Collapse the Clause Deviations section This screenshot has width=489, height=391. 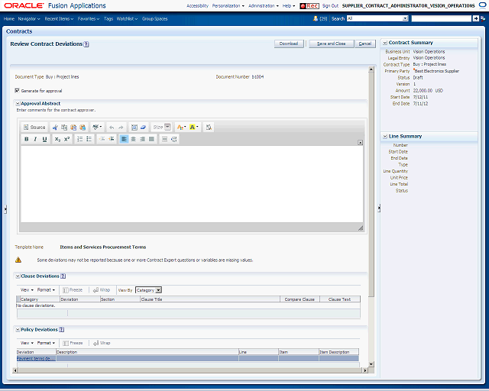[x=18, y=276]
